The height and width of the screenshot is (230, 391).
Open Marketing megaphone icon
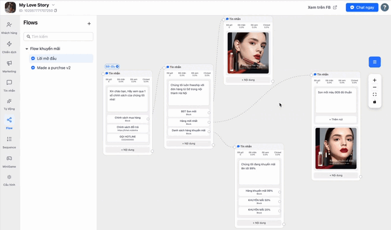tap(9, 64)
